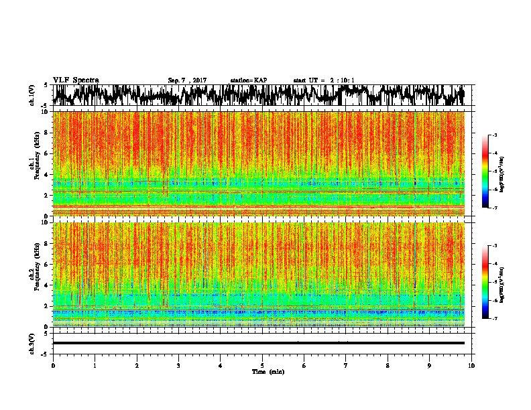Click the flat black ch.3 voltage trace
The image size is (531, 410).
coord(259,343)
